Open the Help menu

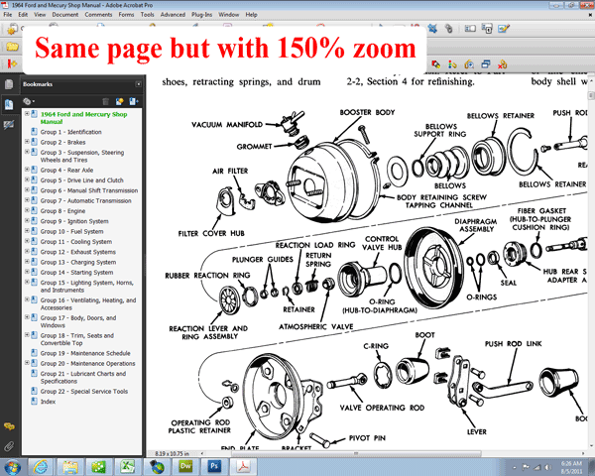coord(251,15)
